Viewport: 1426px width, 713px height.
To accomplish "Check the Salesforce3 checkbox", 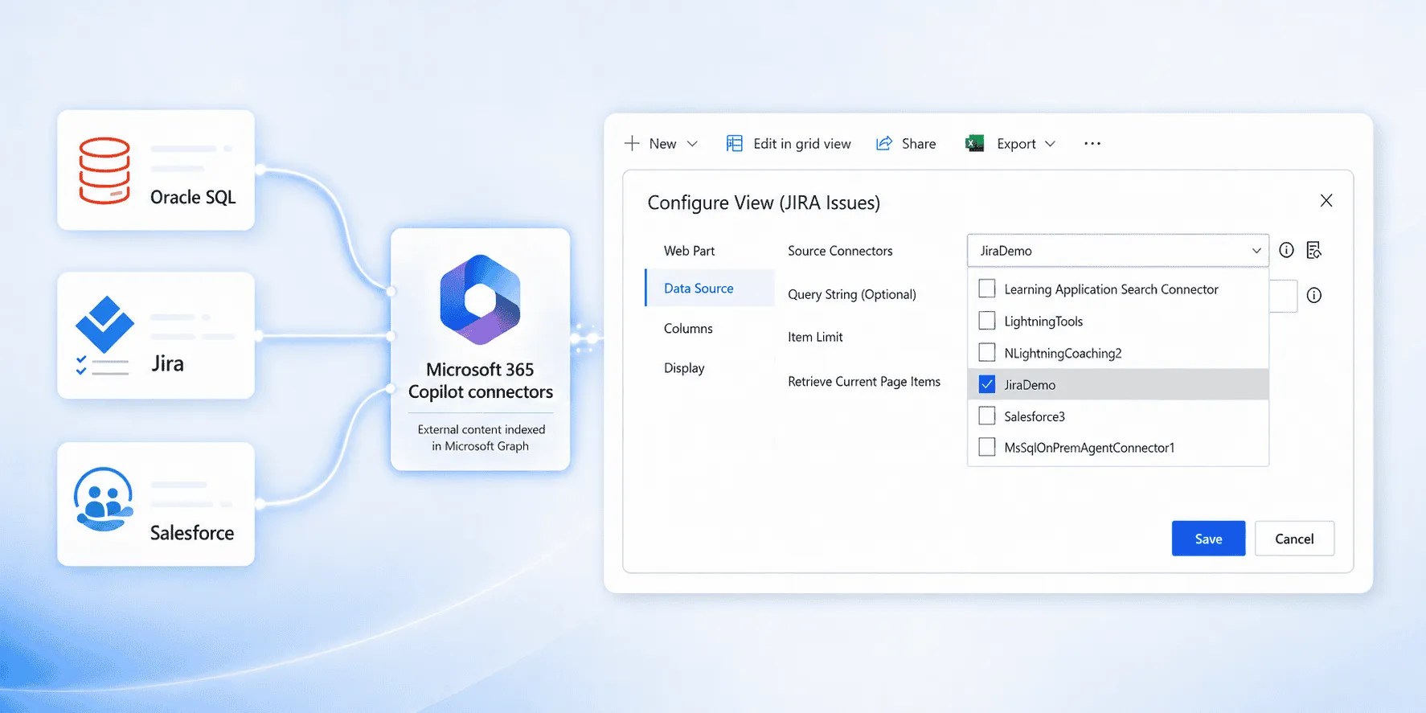I will pos(987,416).
